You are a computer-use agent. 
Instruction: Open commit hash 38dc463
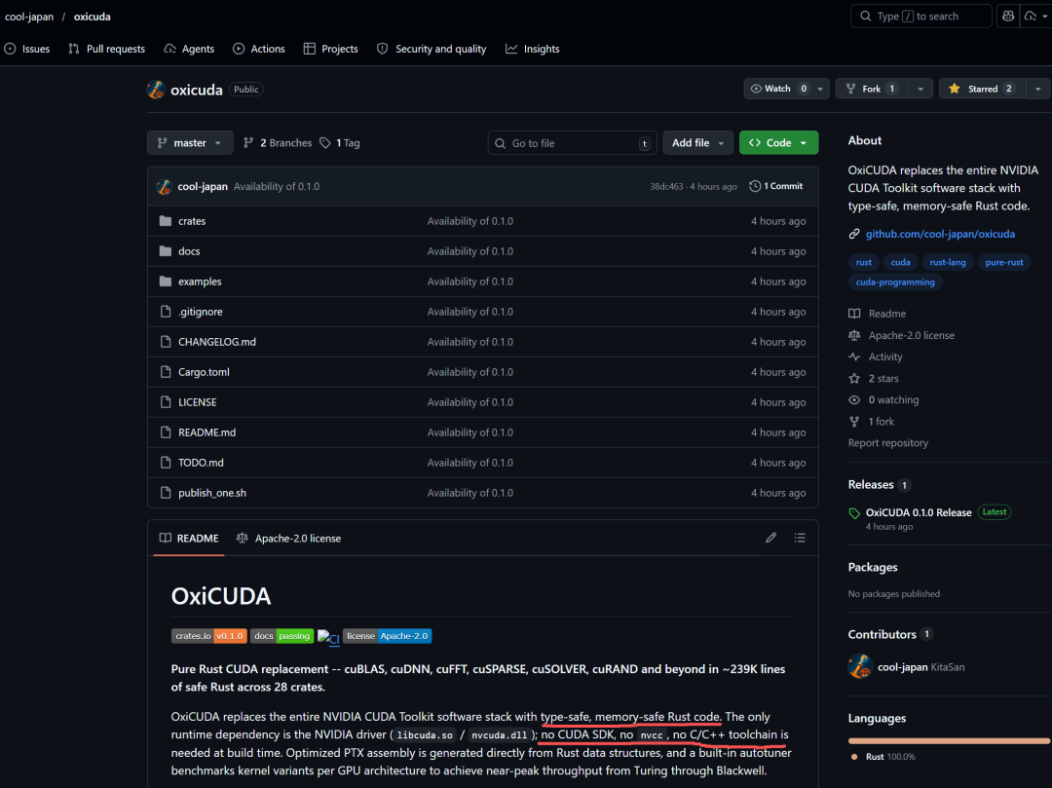point(665,186)
